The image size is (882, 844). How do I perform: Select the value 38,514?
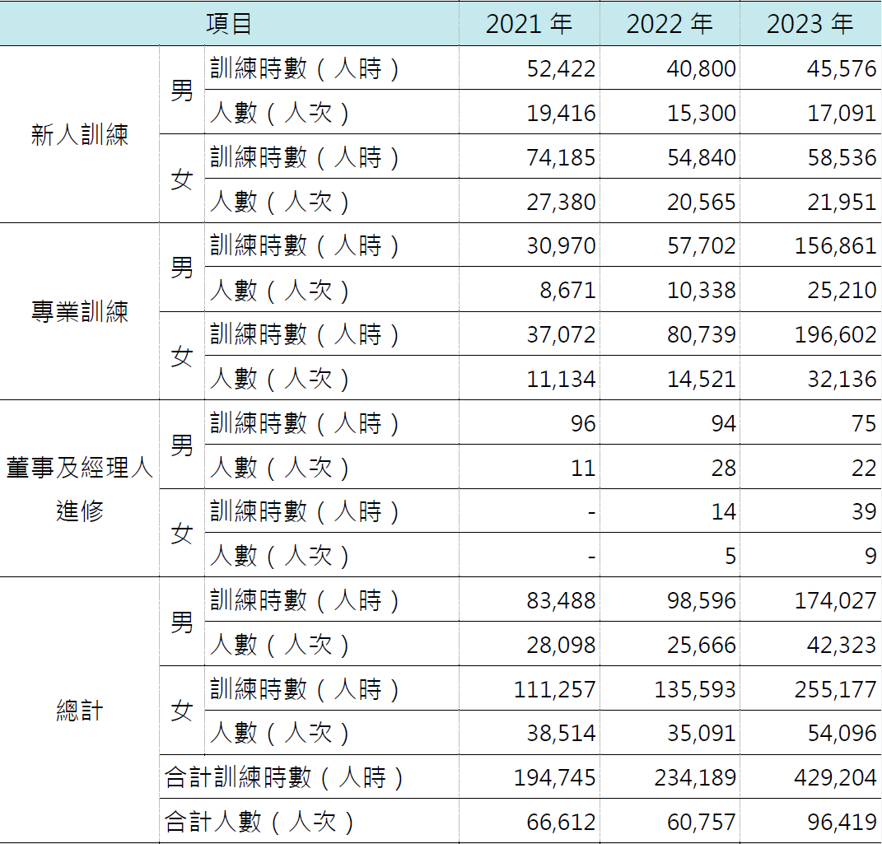coord(561,733)
